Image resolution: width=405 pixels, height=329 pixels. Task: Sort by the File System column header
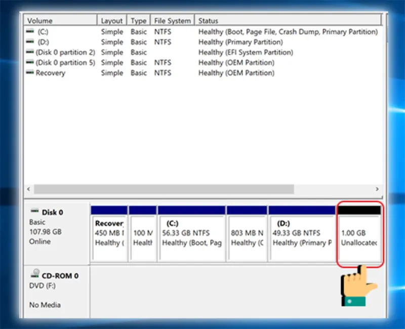[x=172, y=20]
